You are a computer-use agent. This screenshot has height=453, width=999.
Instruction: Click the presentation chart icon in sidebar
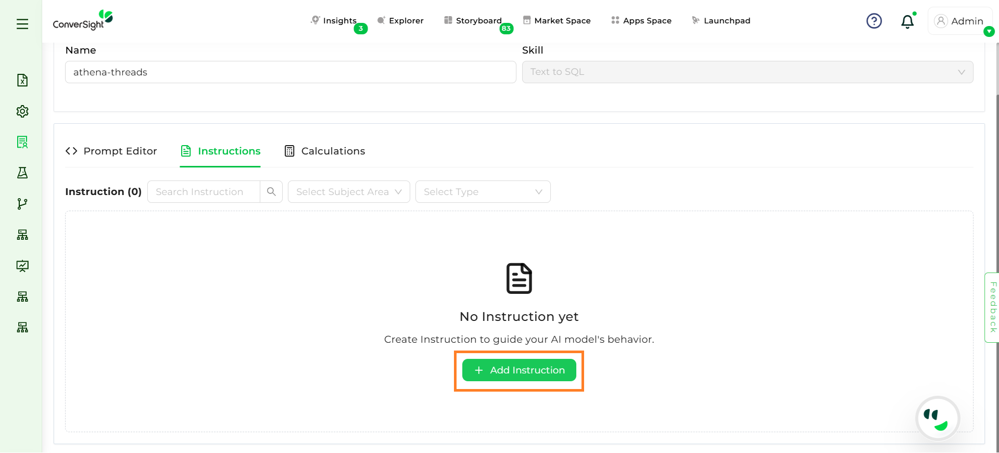tap(22, 266)
